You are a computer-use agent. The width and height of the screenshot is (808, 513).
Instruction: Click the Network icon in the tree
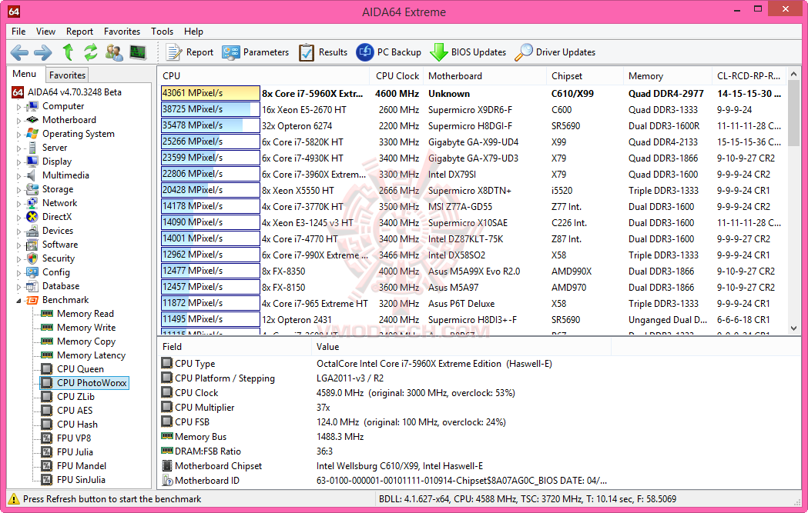pos(32,203)
